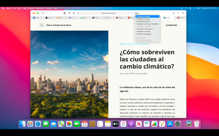
Task: Click the privacy shield icon in toolbar
Action: click(x=74, y=13)
